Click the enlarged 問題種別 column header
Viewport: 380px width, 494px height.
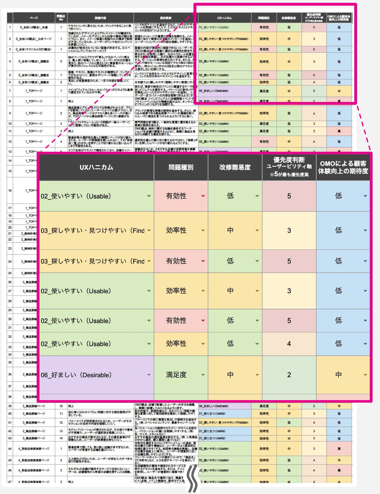181,167
